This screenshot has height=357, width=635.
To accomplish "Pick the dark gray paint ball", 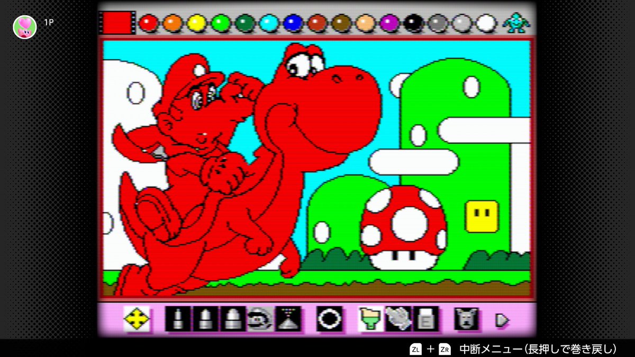I will [x=438, y=23].
